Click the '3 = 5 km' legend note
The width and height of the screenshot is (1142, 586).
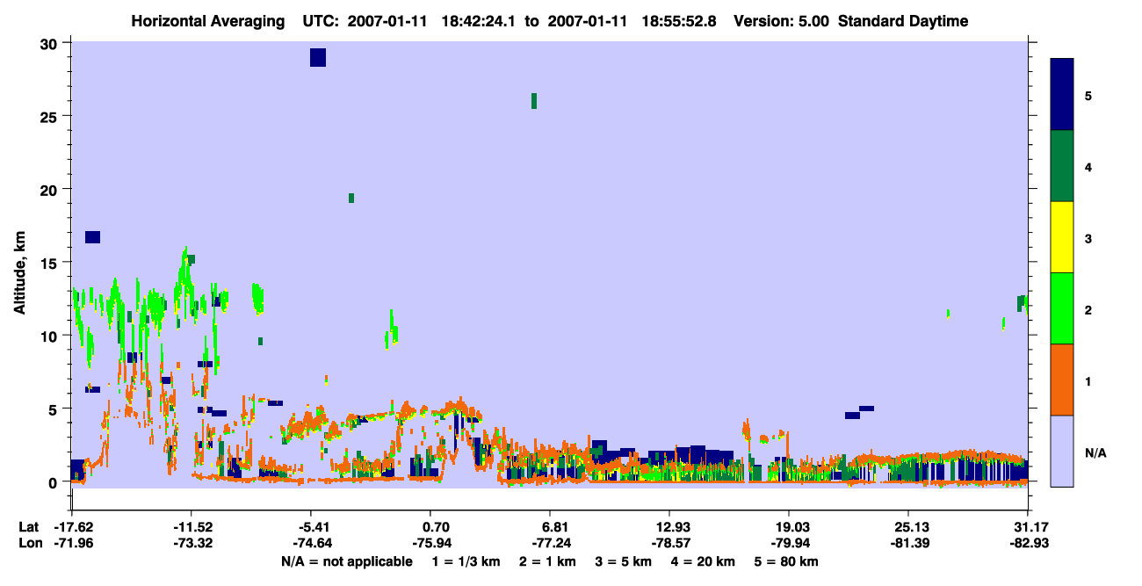[x=624, y=561]
